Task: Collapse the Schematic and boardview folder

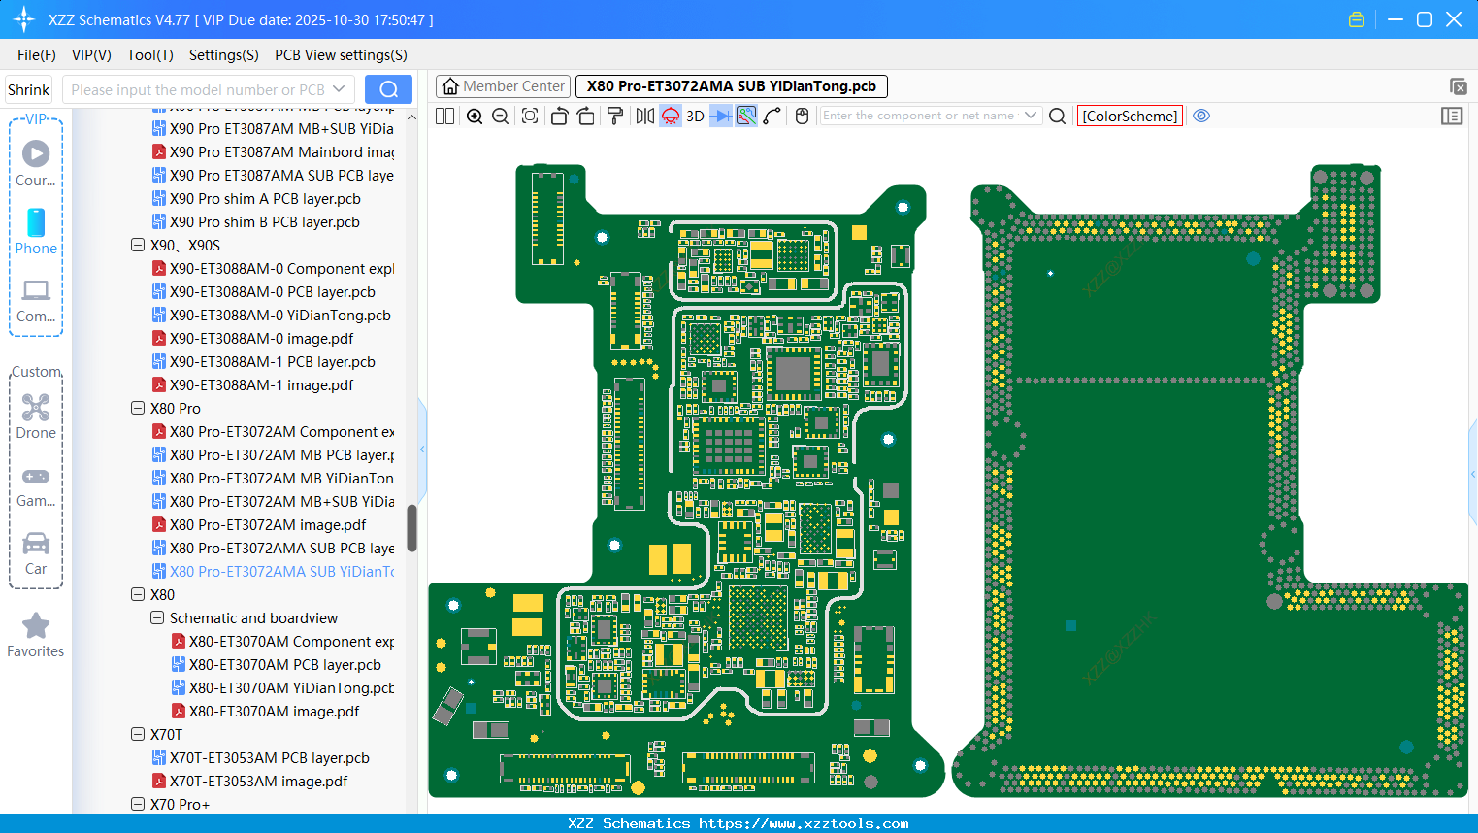Action: pyautogui.click(x=157, y=618)
